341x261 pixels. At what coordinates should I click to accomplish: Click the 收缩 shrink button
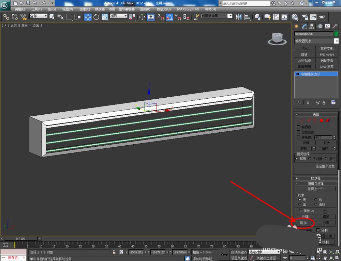[x=306, y=143]
